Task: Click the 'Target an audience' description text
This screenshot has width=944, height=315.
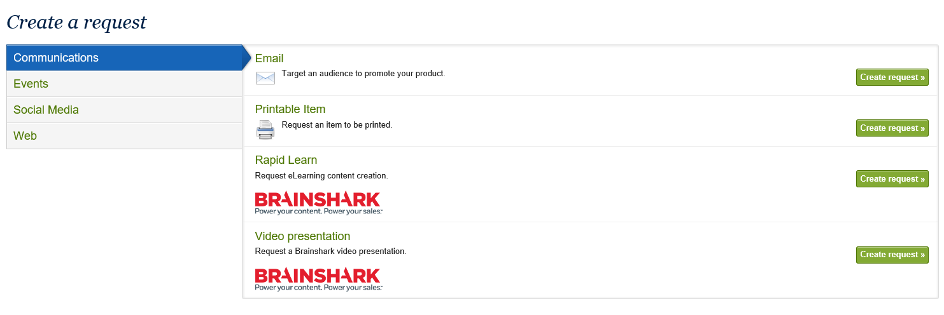Action: (x=363, y=74)
